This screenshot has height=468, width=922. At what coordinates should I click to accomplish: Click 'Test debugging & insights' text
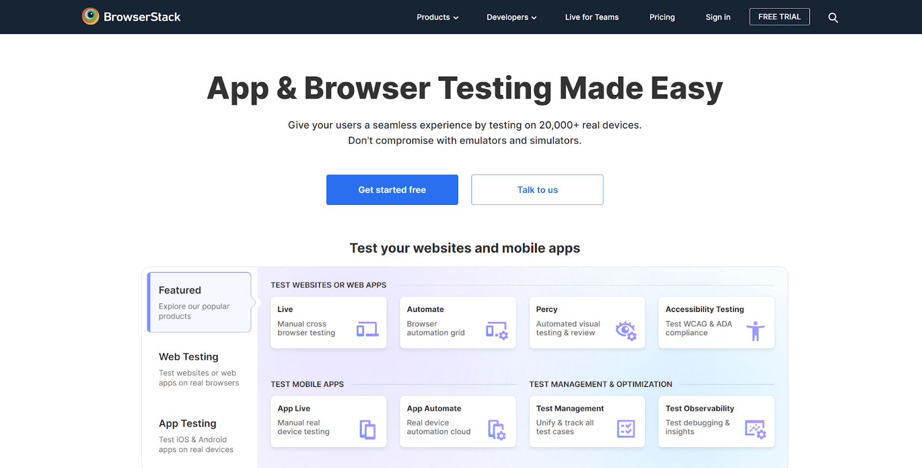[x=698, y=427]
